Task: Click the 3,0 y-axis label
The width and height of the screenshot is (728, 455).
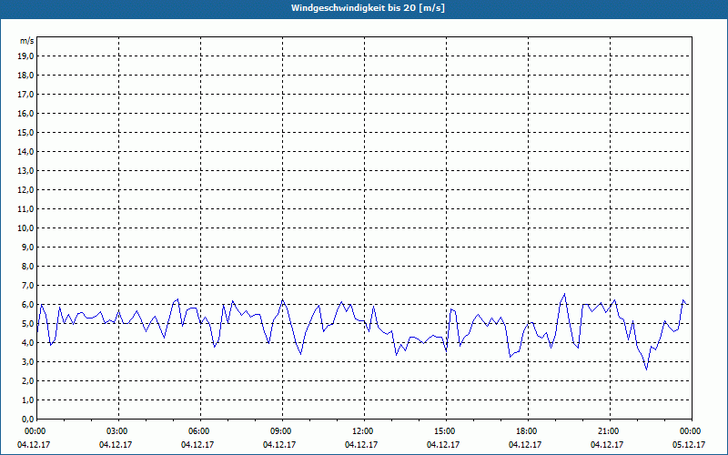Action: click(27, 361)
